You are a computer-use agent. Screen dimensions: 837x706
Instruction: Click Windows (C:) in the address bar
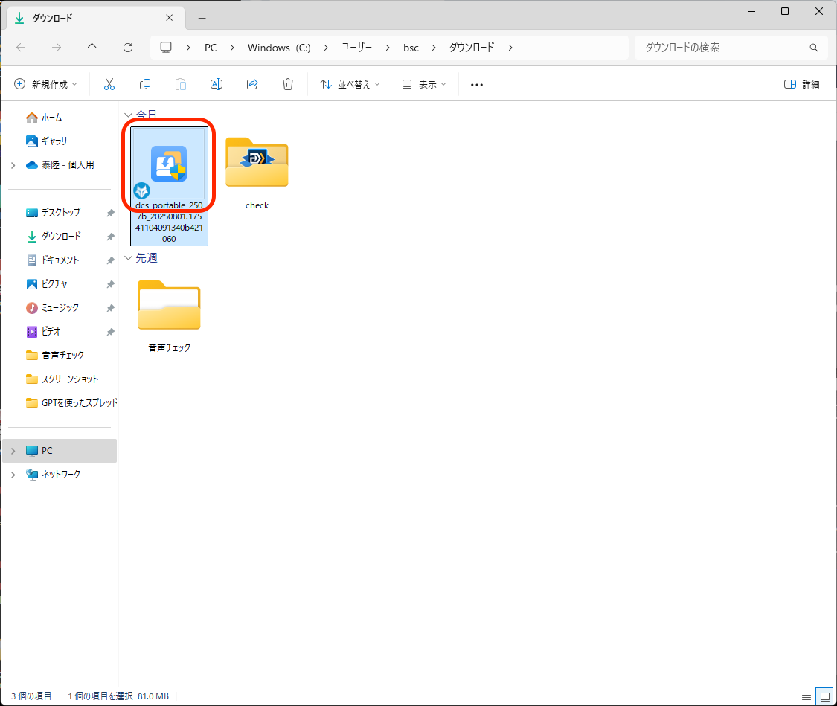click(279, 48)
